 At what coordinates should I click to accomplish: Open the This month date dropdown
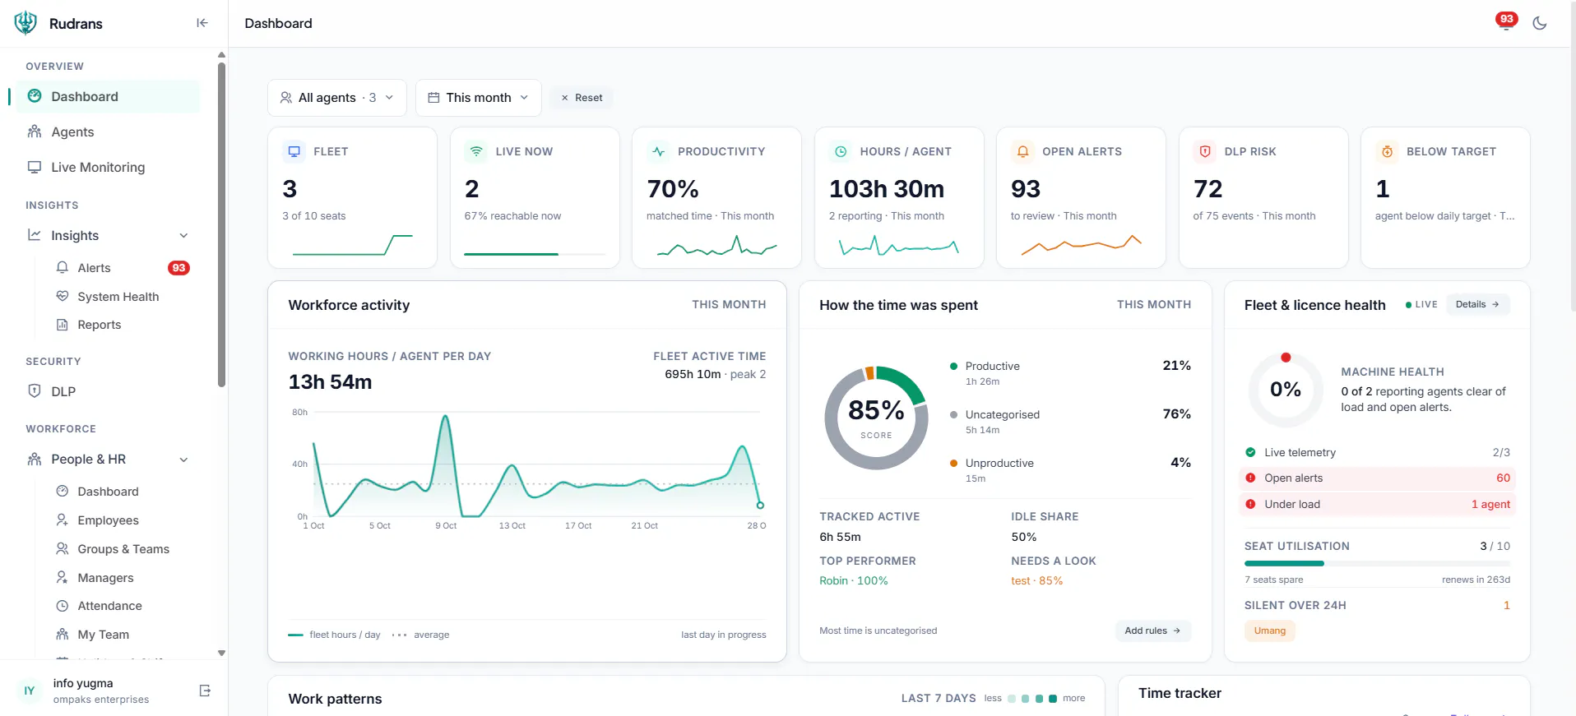(x=478, y=98)
